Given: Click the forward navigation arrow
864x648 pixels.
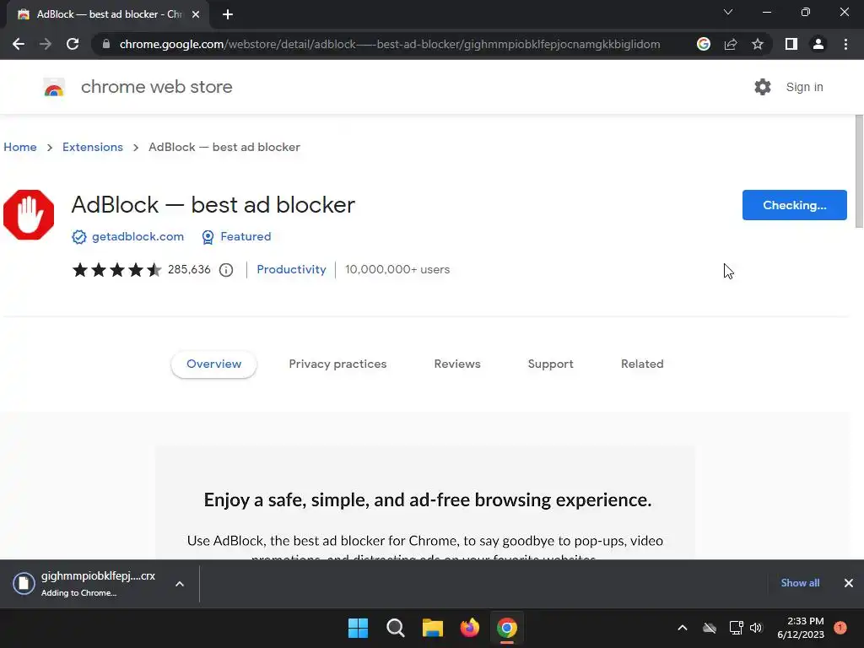Looking at the screenshot, I should pyautogui.click(x=46, y=44).
